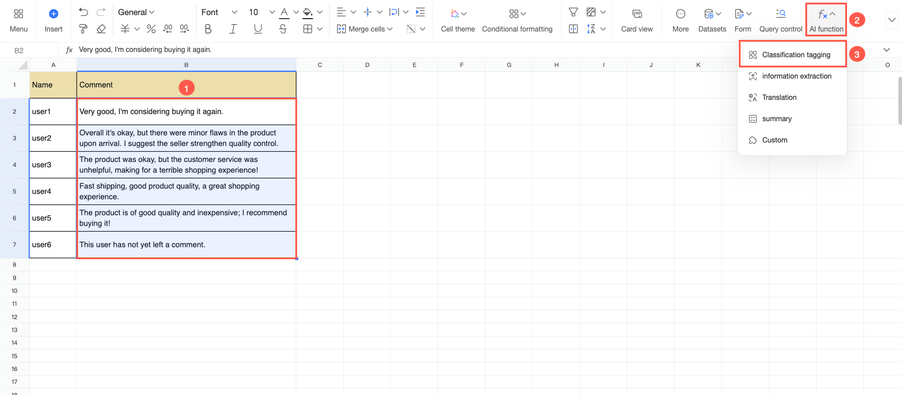Toggle bold formatting
The width and height of the screenshot is (902, 395).
208,29
